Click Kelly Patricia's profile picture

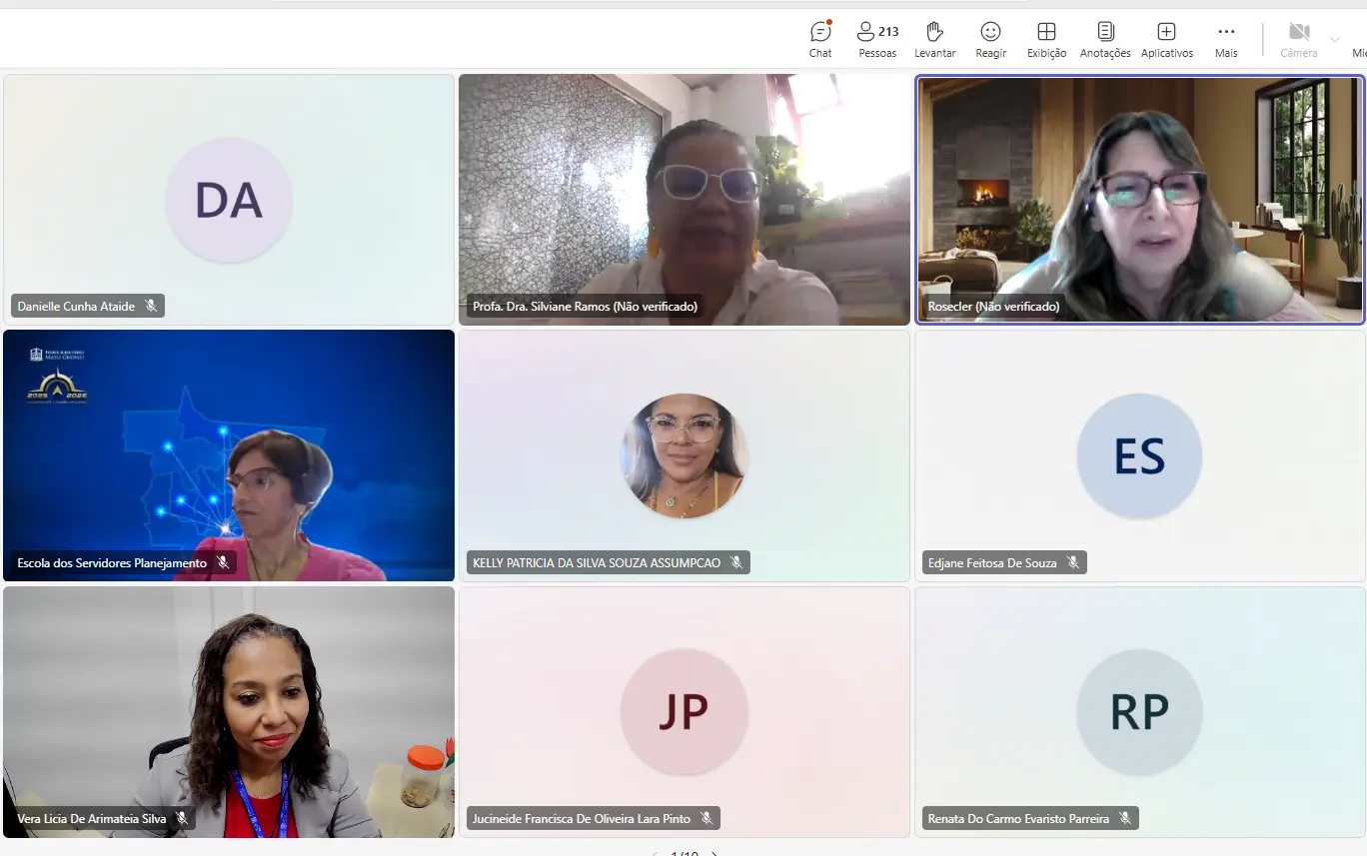(684, 455)
